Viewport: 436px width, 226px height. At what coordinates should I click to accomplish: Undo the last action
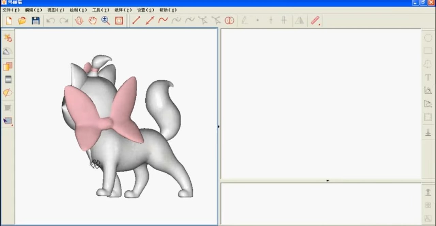pyautogui.click(x=51, y=21)
